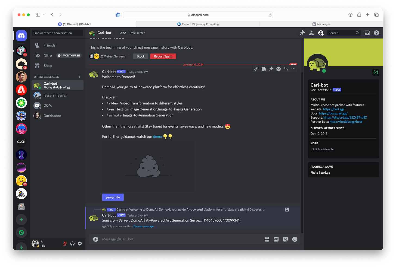
Task: Select Carl-bot direct message conversation
Action: point(57,85)
